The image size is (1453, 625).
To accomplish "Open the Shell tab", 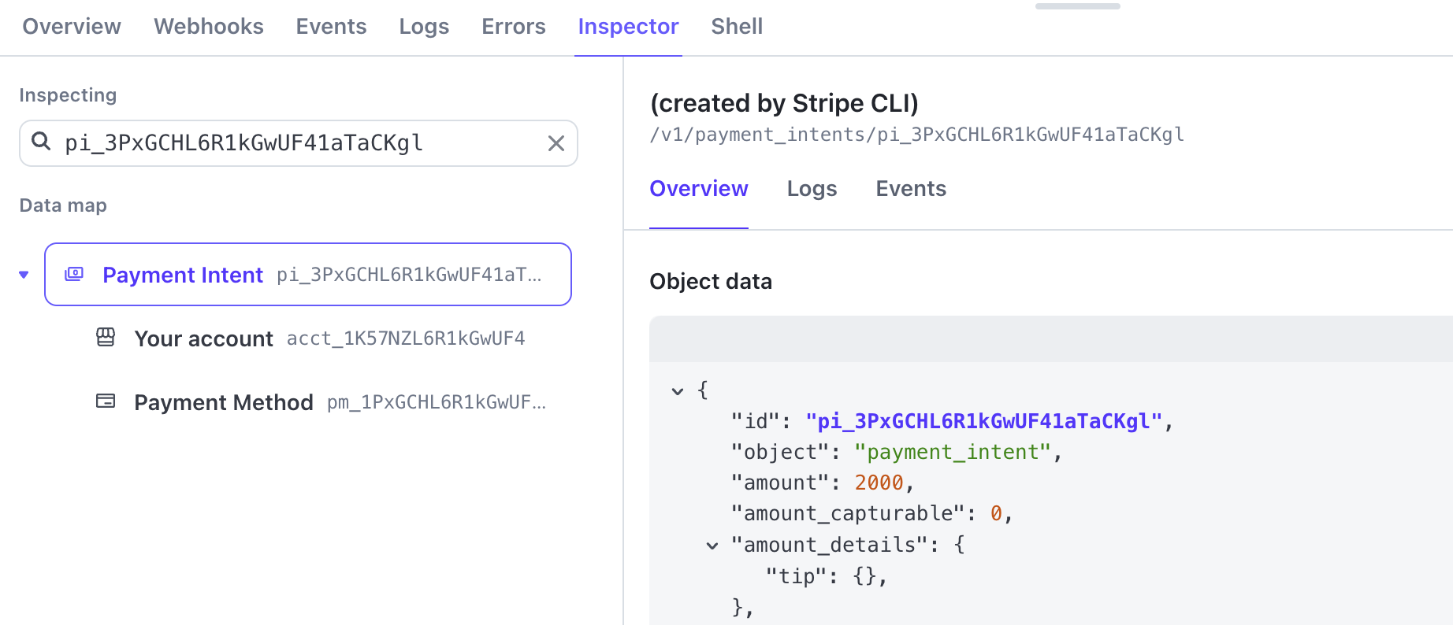I will 736,27.
